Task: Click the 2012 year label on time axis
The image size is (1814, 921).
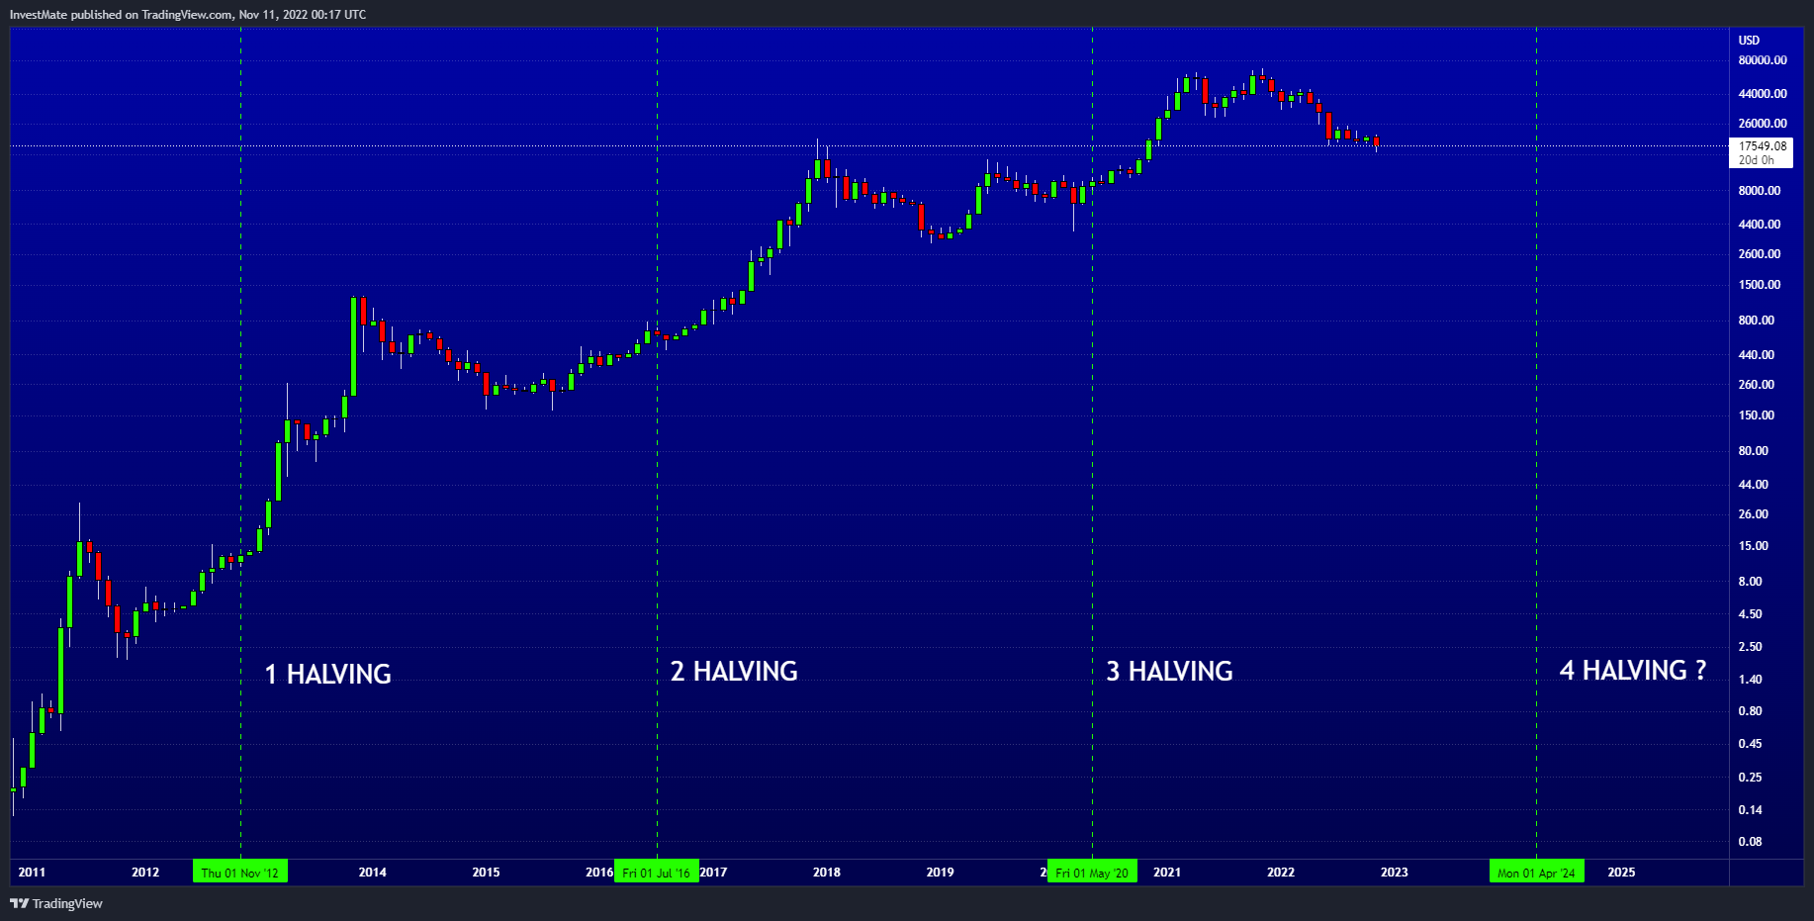Action: click(145, 873)
